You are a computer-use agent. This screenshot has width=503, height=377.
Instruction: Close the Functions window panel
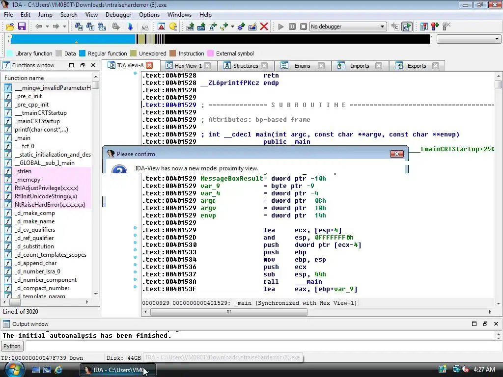click(x=93, y=65)
